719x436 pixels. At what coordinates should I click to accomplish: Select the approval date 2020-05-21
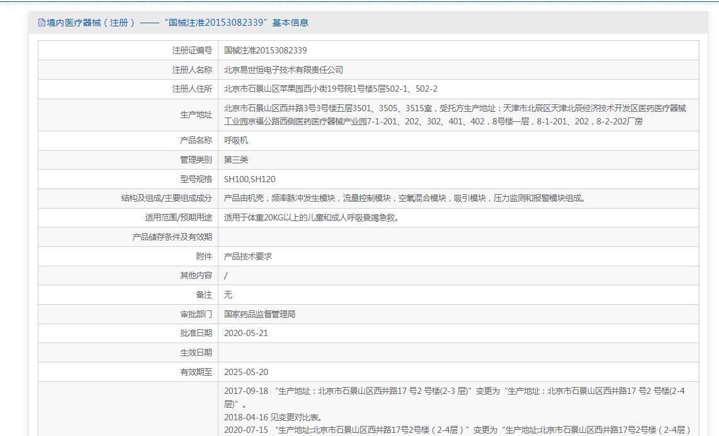[246, 333]
